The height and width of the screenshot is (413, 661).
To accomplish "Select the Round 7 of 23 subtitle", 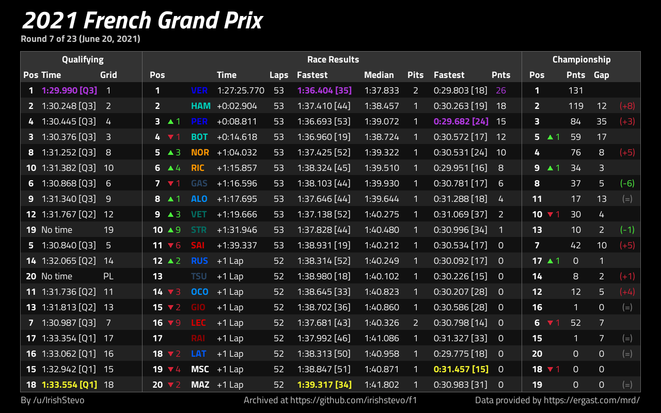I will [x=81, y=39].
